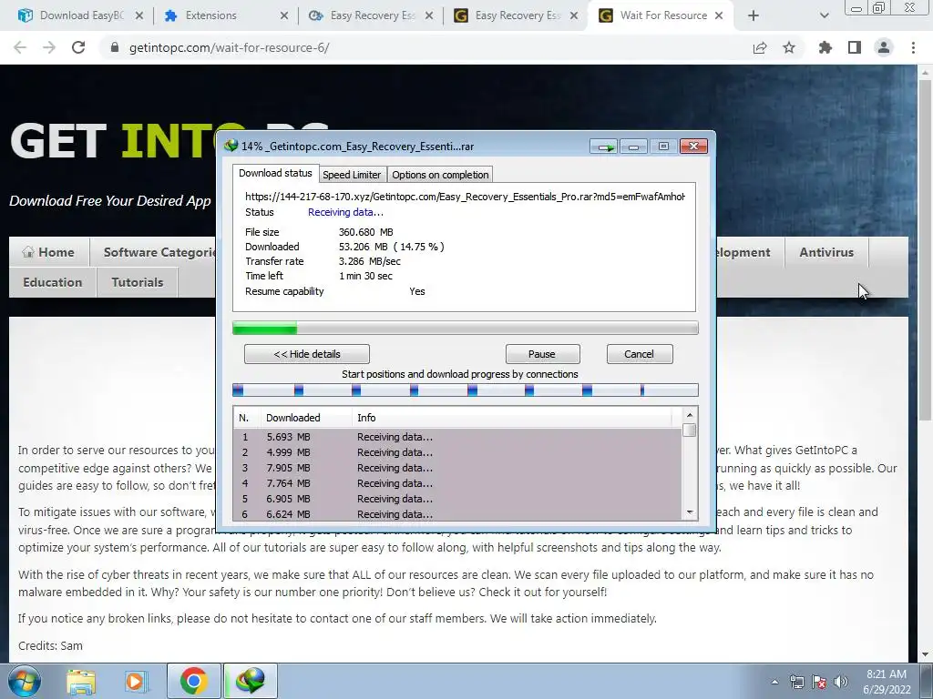Click the IDM dialog green arrow tray button

point(604,147)
